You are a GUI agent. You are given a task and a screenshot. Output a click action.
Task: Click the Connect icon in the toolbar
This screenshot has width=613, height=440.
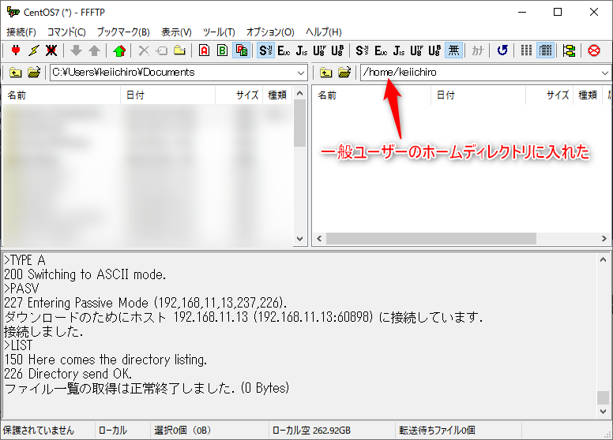15,50
